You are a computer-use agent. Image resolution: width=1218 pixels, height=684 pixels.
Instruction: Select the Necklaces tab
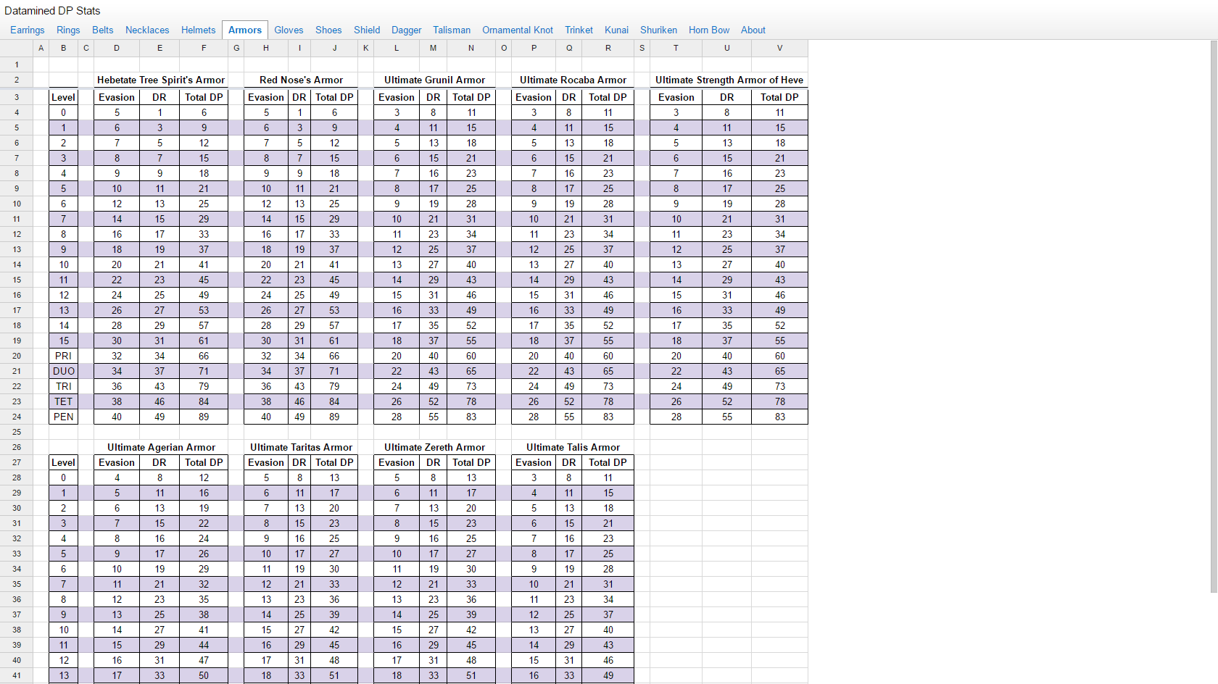tap(147, 30)
